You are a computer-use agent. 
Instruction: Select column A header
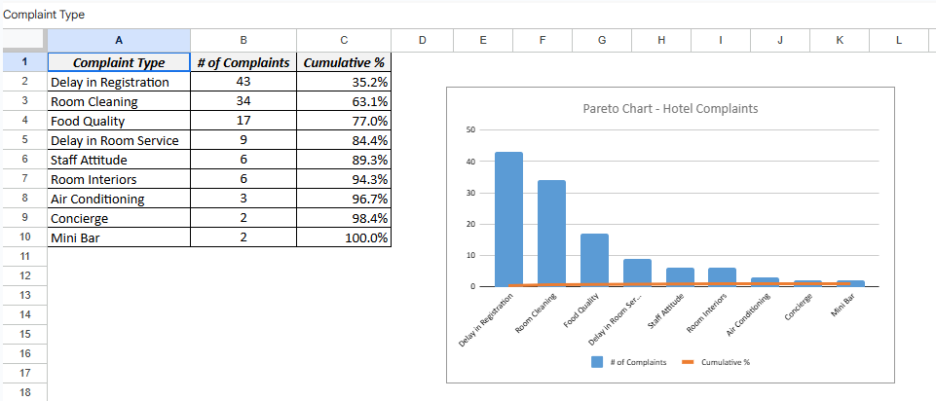pos(119,40)
